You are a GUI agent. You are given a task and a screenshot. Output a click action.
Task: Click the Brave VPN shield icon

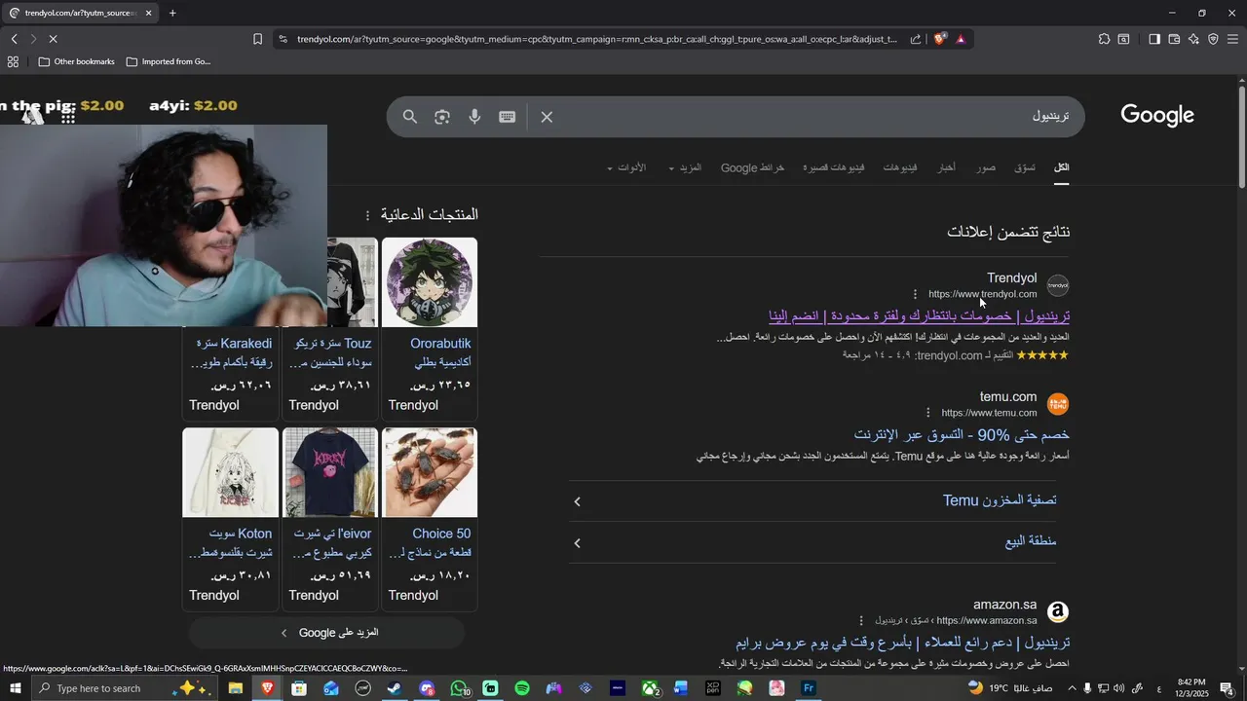coord(1213,39)
